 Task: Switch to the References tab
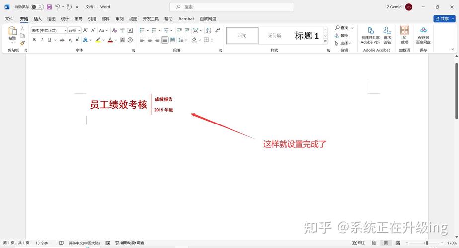(x=92, y=19)
